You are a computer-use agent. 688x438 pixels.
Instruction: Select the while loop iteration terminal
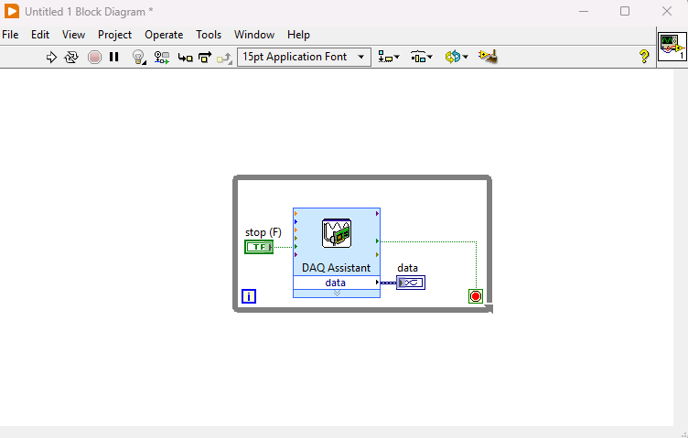pos(249,296)
